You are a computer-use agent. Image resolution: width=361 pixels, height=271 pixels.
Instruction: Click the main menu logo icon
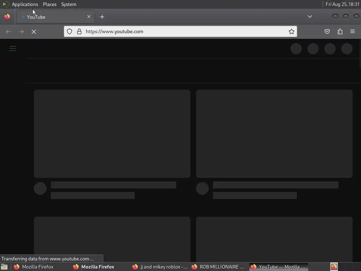click(6, 4)
